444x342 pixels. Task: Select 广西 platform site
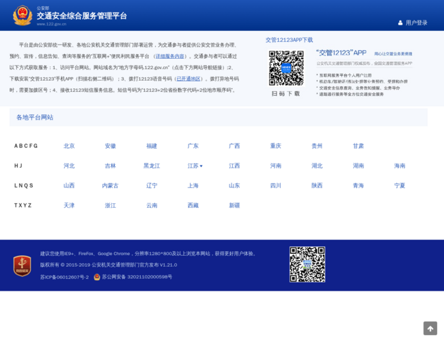click(x=234, y=146)
